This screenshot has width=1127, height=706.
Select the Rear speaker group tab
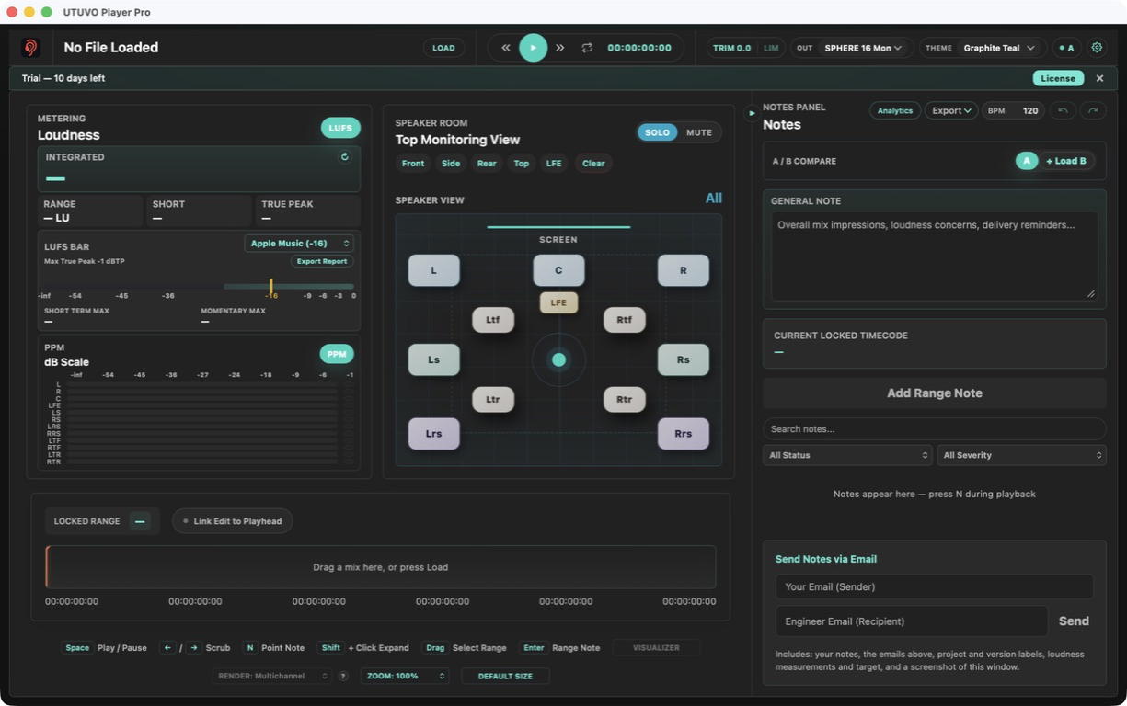[x=487, y=164]
